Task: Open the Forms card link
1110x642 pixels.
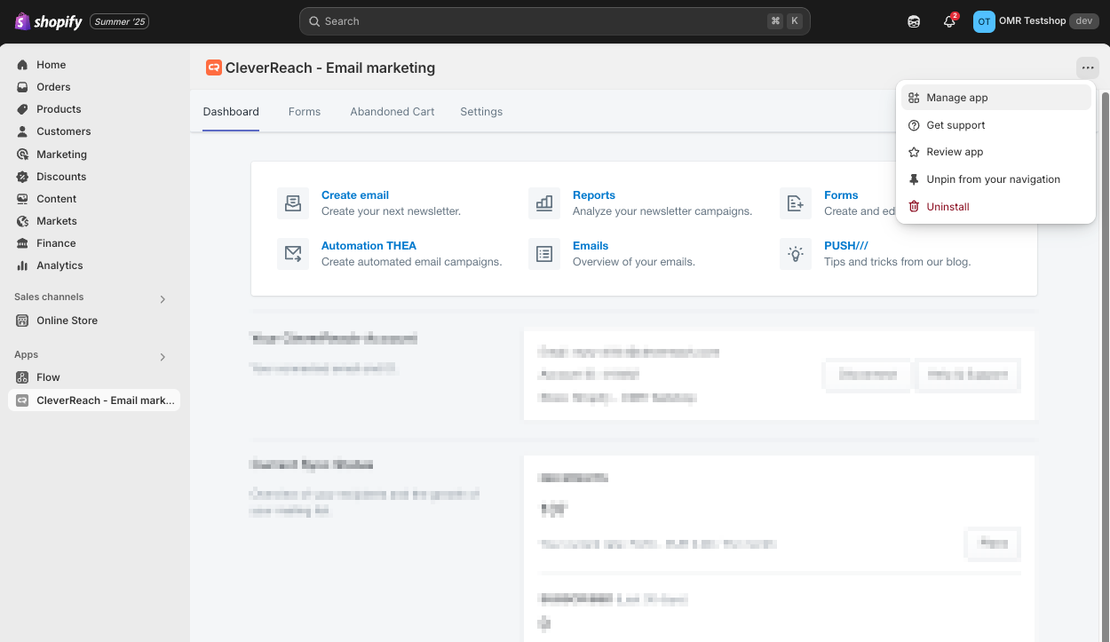Action: [x=841, y=195]
